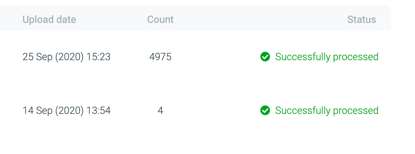This screenshot has width=415, height=154.
Task: Select the 14 Sep (2020) 13:54 upload date
Action: click(66, 110)
